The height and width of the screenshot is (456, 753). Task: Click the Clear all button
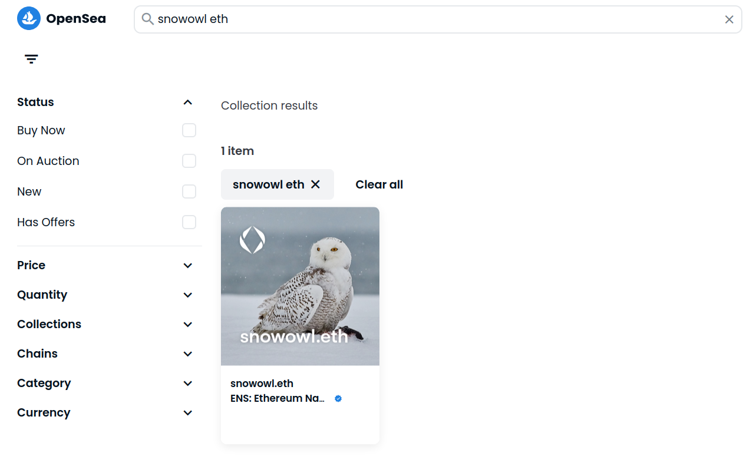379,184
